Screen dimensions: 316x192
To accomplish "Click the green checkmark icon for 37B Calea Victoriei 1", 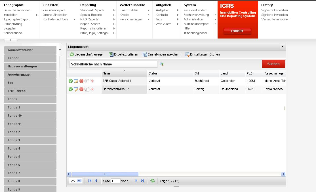I will coord(71,81).
